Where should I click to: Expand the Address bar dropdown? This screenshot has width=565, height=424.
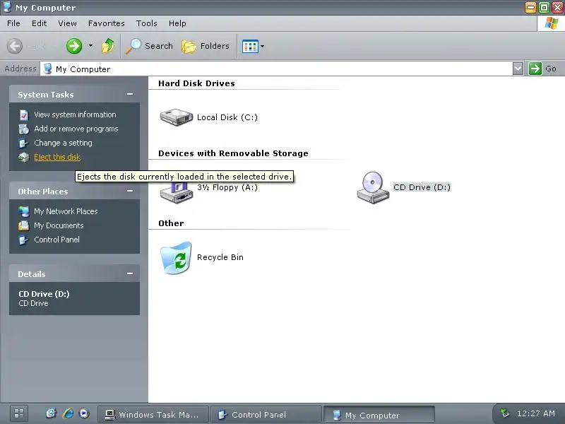point(518,69)
